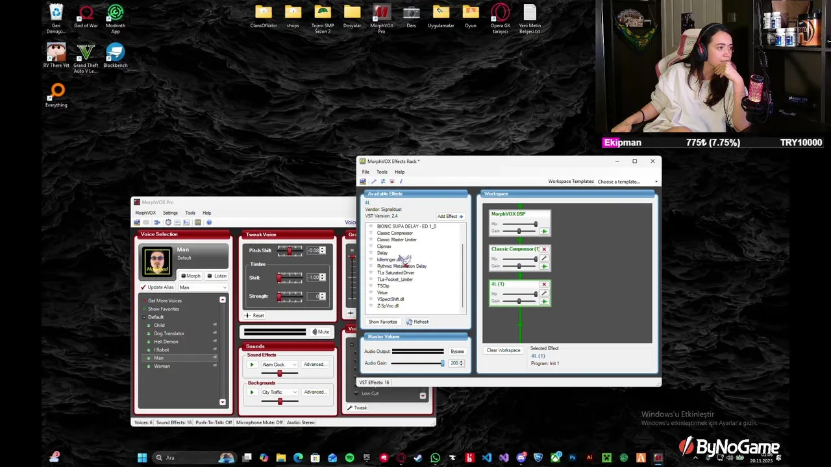Viewport: 831px width, 467px height.
Task: Click wrench icon in Effects Rack toolbar
Action: pos(373,182)
